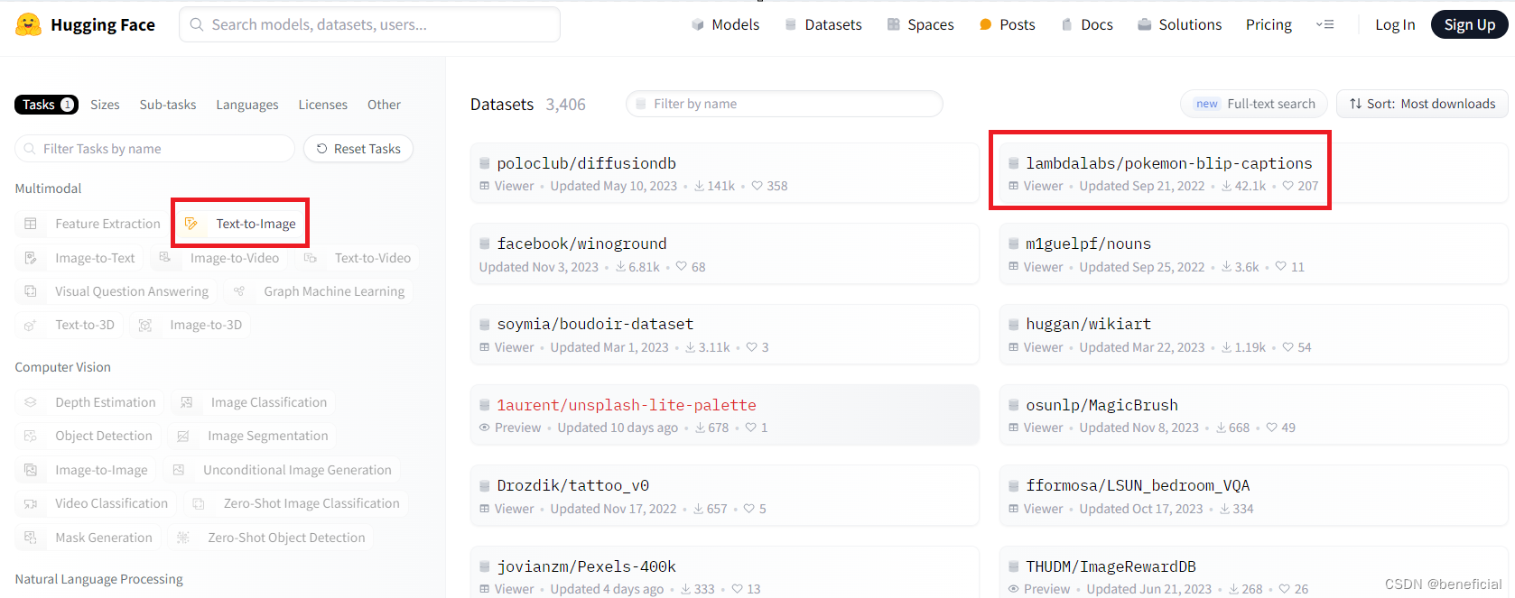Click the Object Detection task icon

point(31,436)
